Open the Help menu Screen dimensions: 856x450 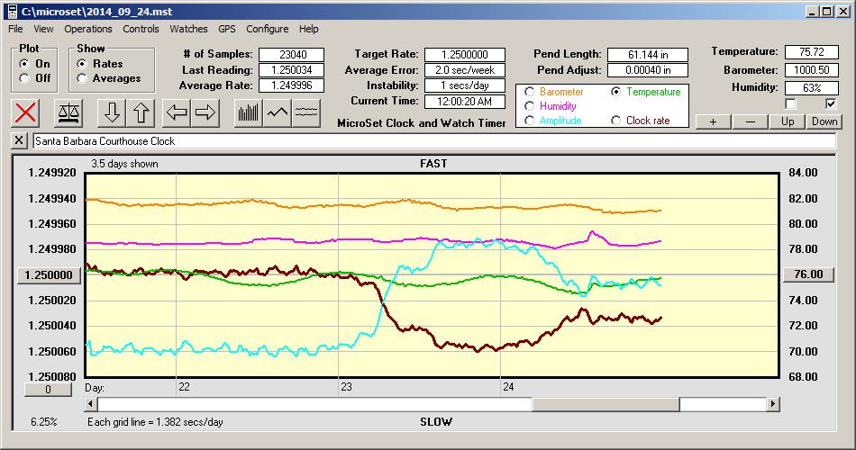click(308, 29)
